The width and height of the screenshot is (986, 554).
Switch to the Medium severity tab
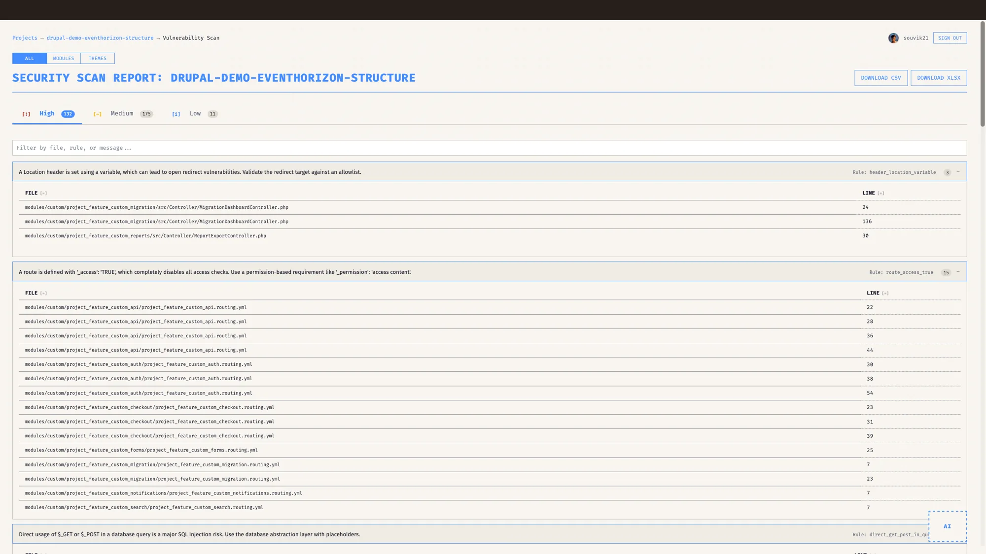123,114
